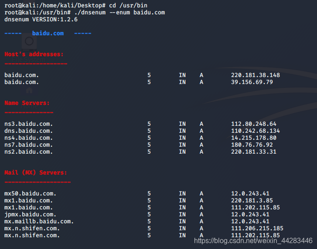Viewport: 317px width, 249px height.
Task: Click the red "Host's addresses:" heading
Action: click(34, 54)
